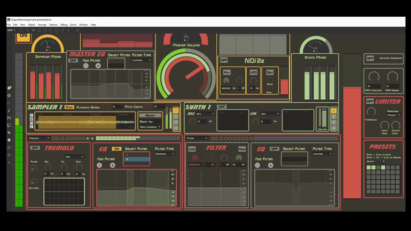
Task: Click the plus icon in the top toolbar
Action: [x=68, y=30]
